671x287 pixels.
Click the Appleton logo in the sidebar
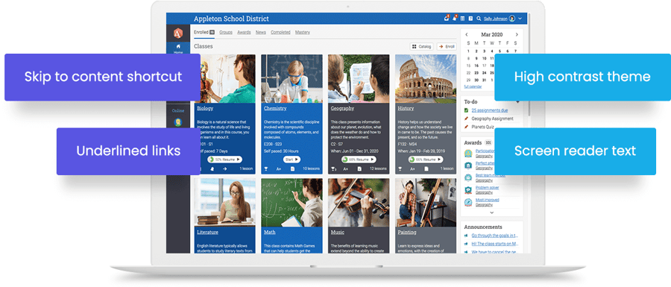coord(178,33)
